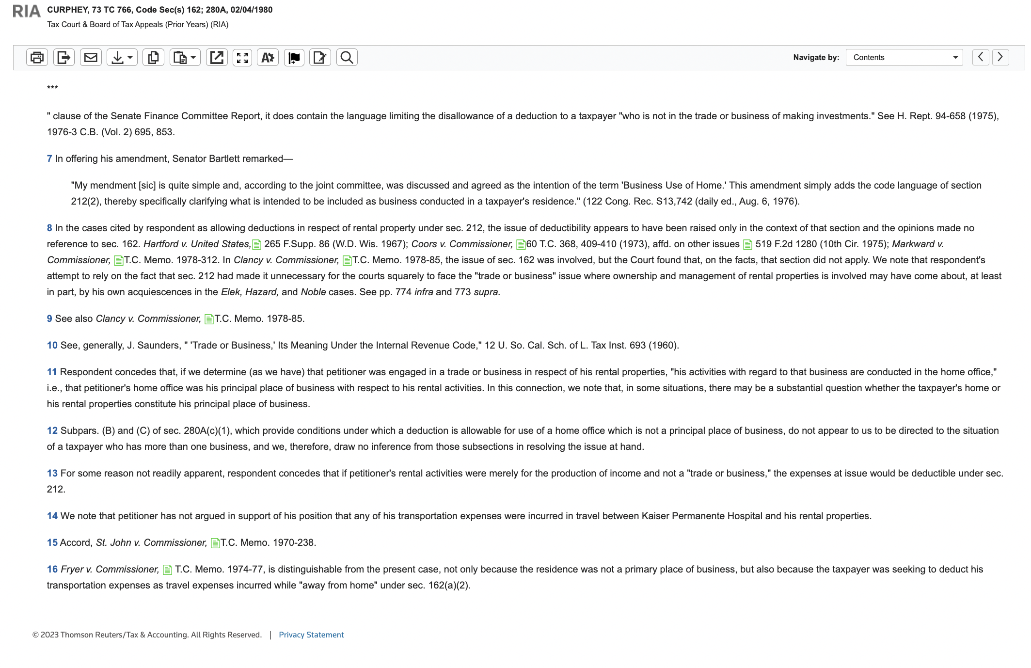Click footnote 13 number link

[x=52, y=474]
